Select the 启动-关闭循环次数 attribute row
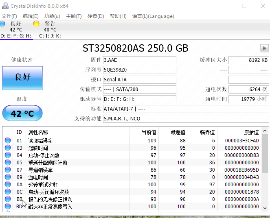 point(132,192)
